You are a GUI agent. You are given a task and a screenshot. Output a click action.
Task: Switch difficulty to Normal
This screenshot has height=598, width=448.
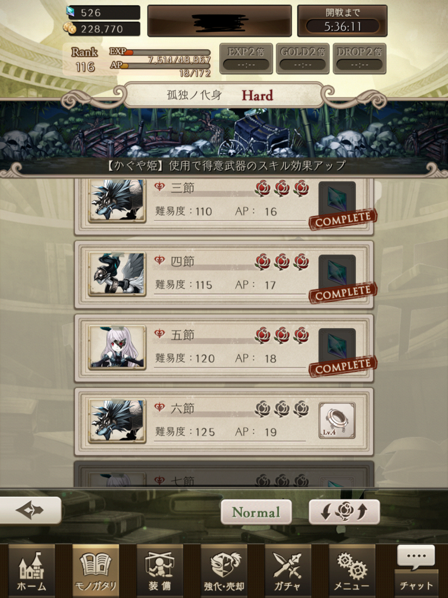point(256,512)
